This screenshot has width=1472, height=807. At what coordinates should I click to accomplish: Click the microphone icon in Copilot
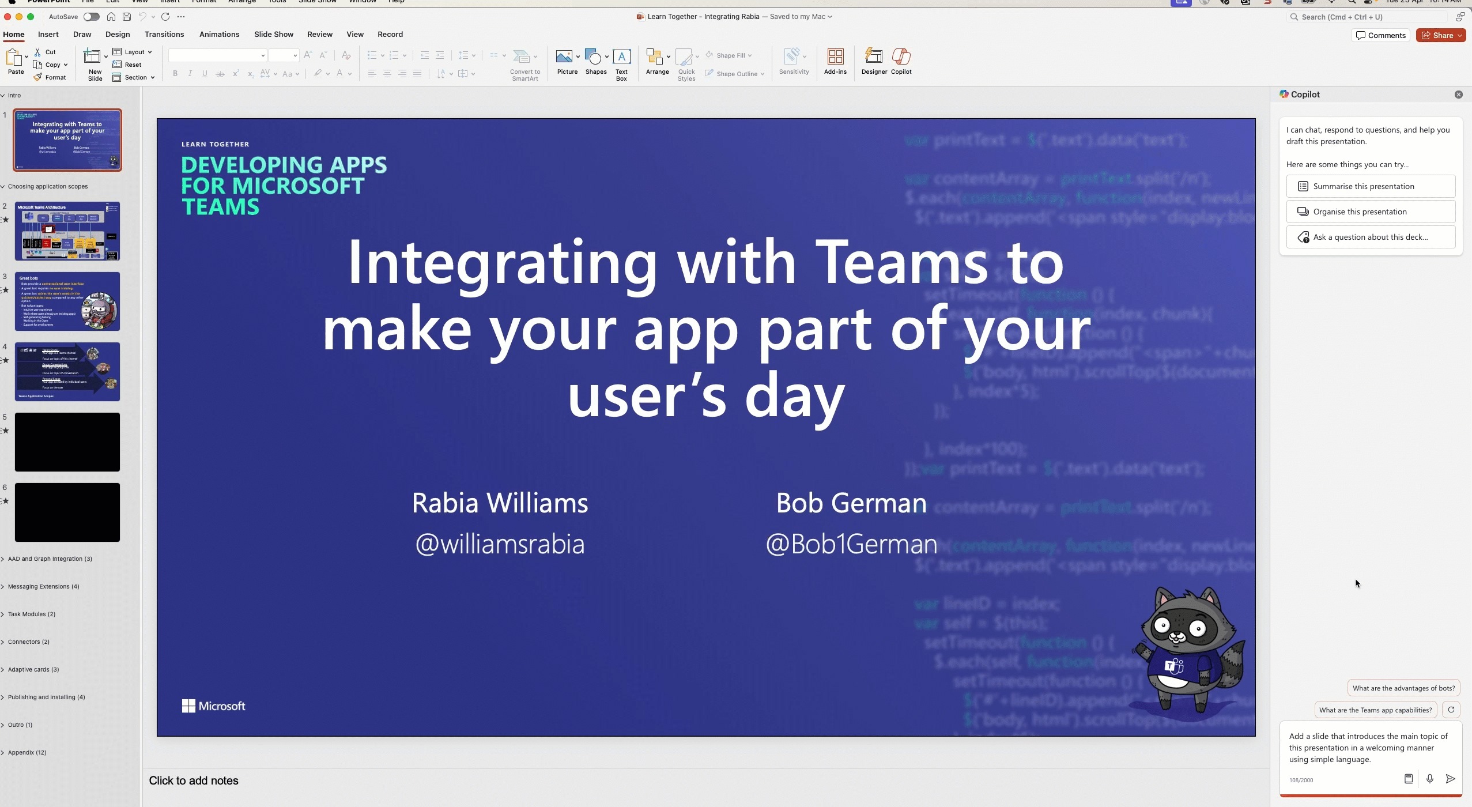point(1430,779)
